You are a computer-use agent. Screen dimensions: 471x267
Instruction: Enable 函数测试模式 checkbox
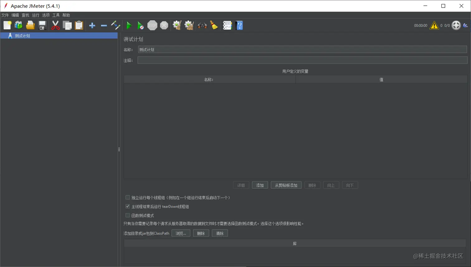128,215
